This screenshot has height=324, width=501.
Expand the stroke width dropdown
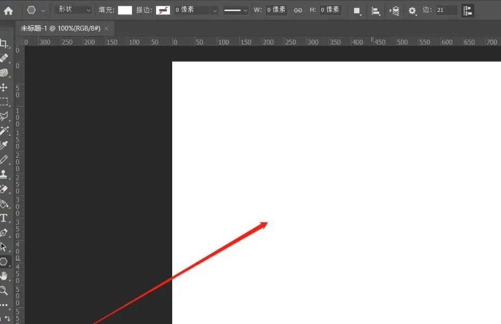coord(215,10)
